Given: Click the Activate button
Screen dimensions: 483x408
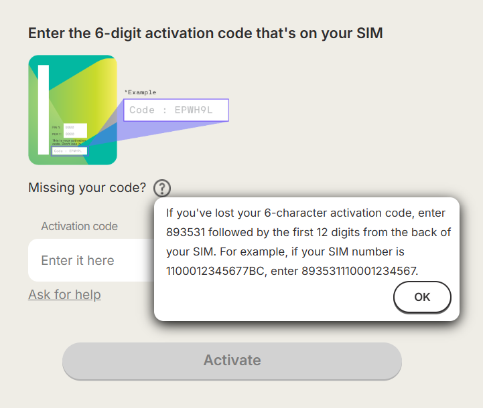Looking at the screenshot, I should point(232,361).
